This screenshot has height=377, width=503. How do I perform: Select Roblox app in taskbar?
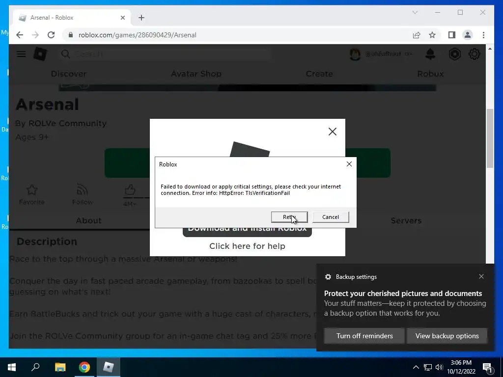point(108,367)
